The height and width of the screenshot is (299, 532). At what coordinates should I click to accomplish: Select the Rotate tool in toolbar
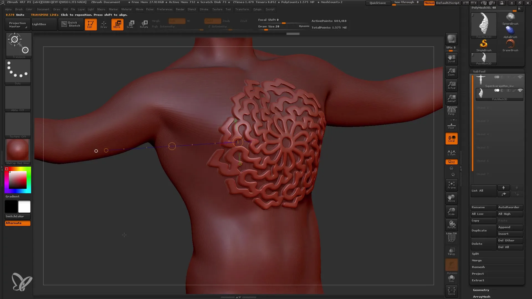[144, 24]
